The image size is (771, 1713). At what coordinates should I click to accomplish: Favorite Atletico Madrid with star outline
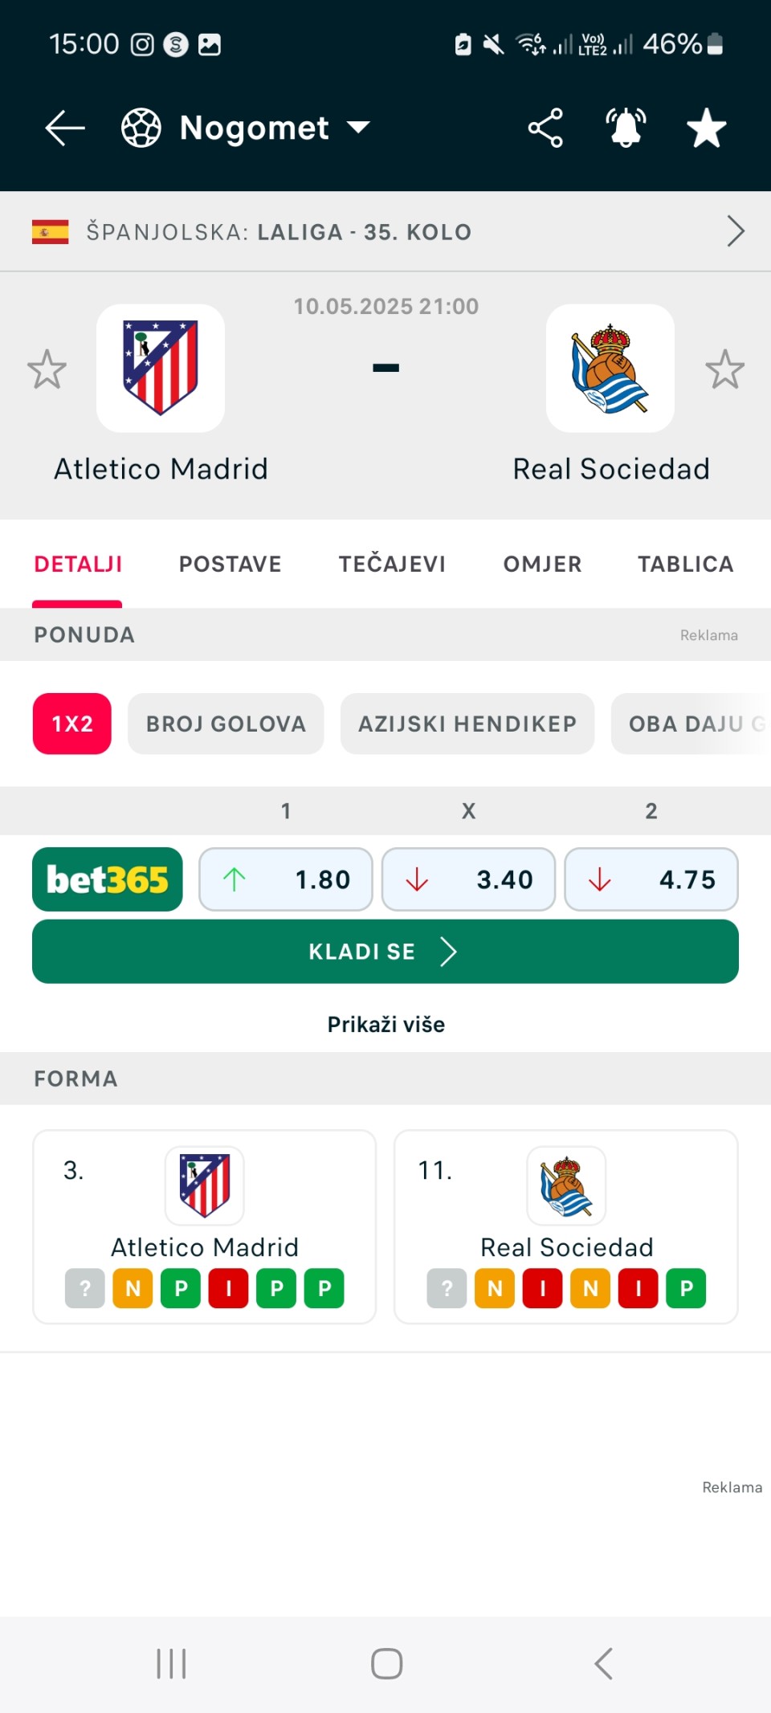coord(47,369)
